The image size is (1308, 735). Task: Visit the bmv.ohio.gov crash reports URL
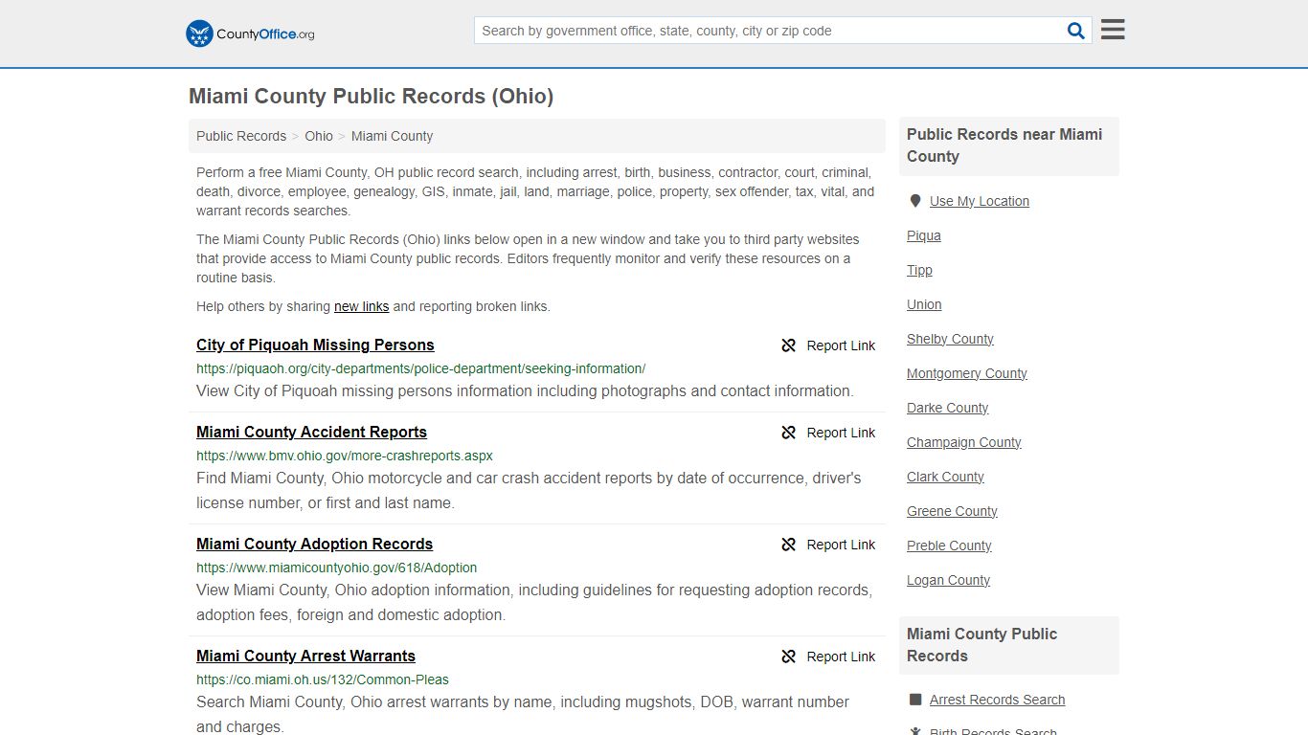pyautogui.click(x=345, y=456)
